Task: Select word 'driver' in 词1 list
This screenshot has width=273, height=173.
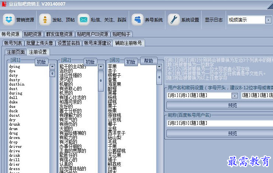Action: click(16, 146)
